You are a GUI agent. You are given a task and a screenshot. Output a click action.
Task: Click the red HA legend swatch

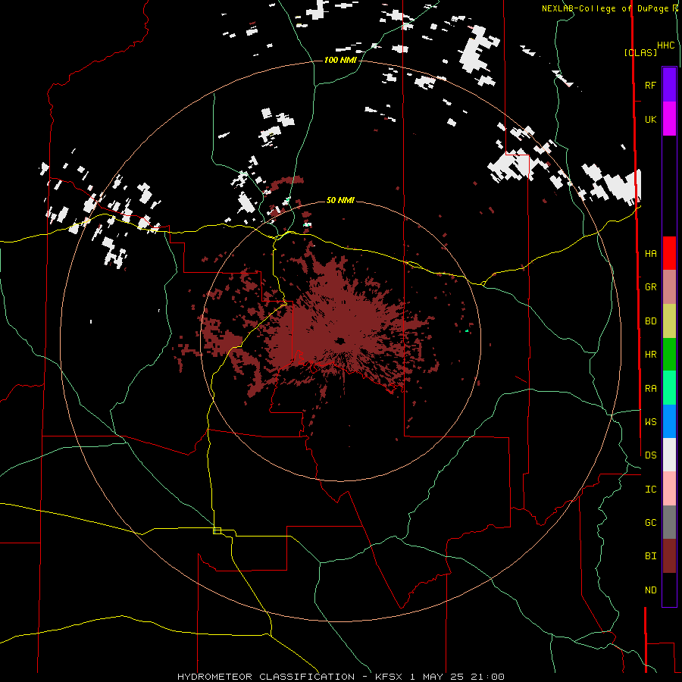click(x=669, y=253)
